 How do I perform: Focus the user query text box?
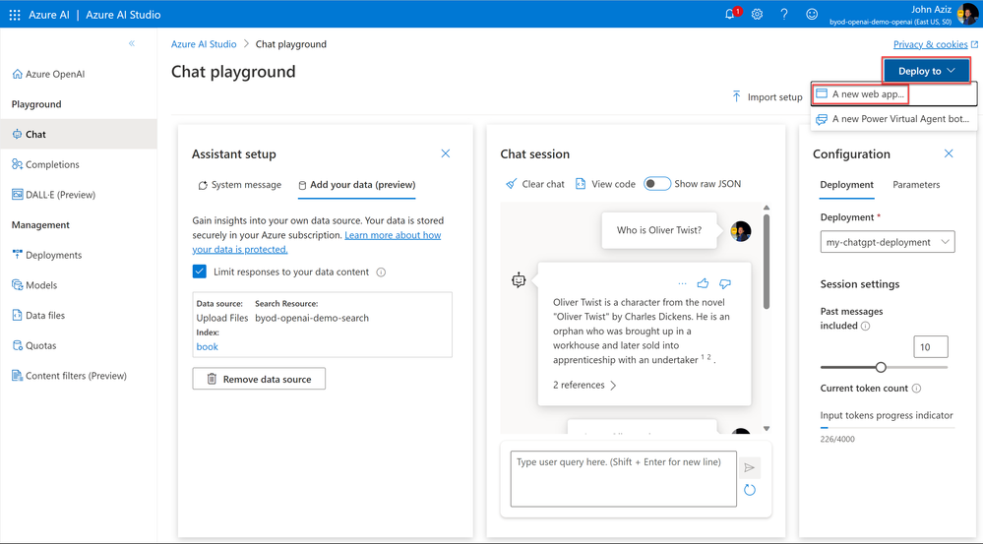(x=623, y=479)
